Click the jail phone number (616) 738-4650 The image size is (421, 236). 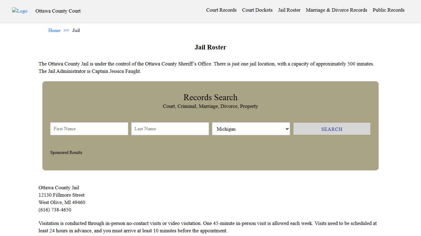coord(55,210)
